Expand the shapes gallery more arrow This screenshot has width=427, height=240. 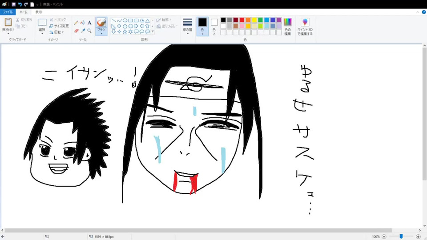tap(153, 32)
